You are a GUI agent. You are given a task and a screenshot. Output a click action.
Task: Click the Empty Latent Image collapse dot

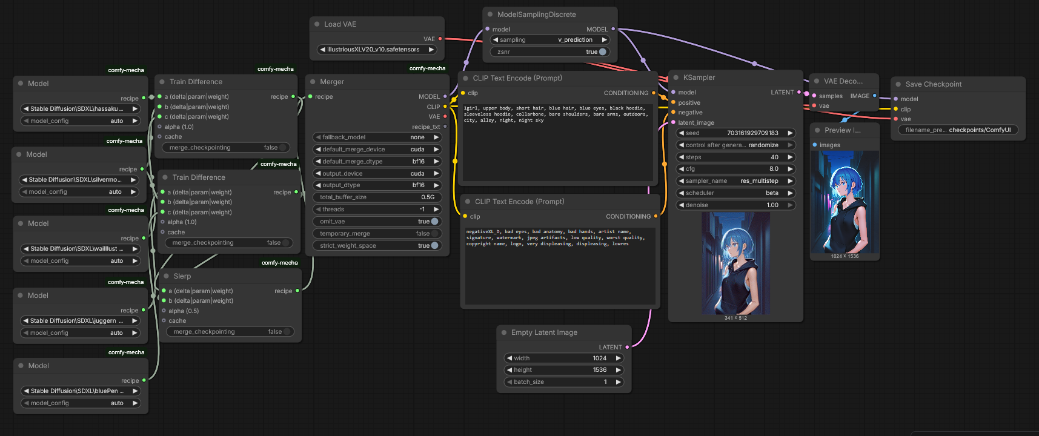pyautogui.click(x=504, y=332)
